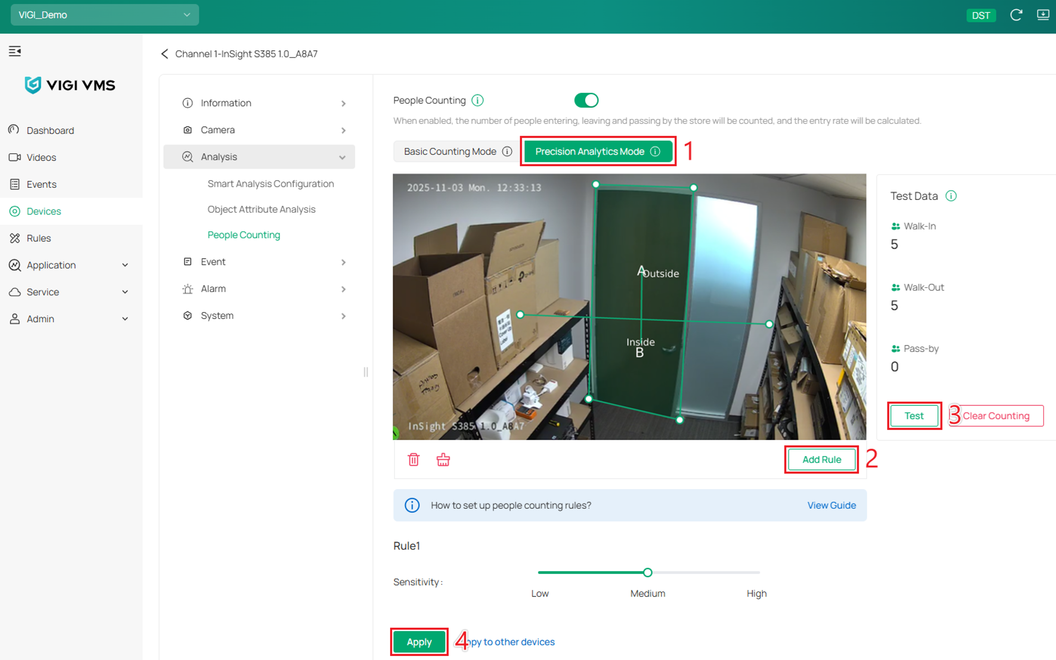This screenshot has width=1056, height=660.
Task: Click the Dashboard gauge icon
Action: coord(14,129)
